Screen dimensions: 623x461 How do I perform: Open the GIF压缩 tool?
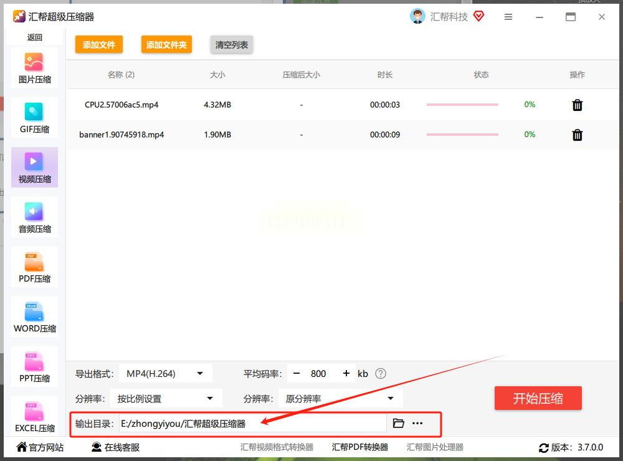pos(34,118)
